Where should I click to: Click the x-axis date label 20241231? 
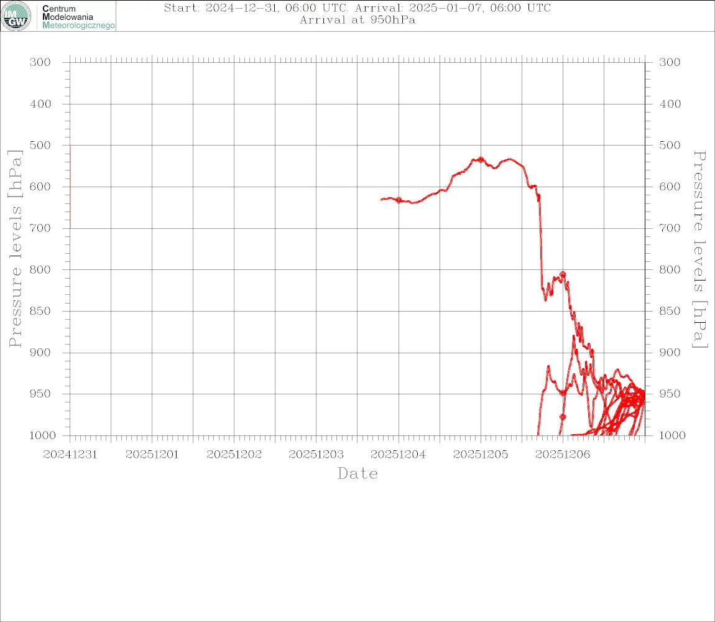tap(70, 455)
